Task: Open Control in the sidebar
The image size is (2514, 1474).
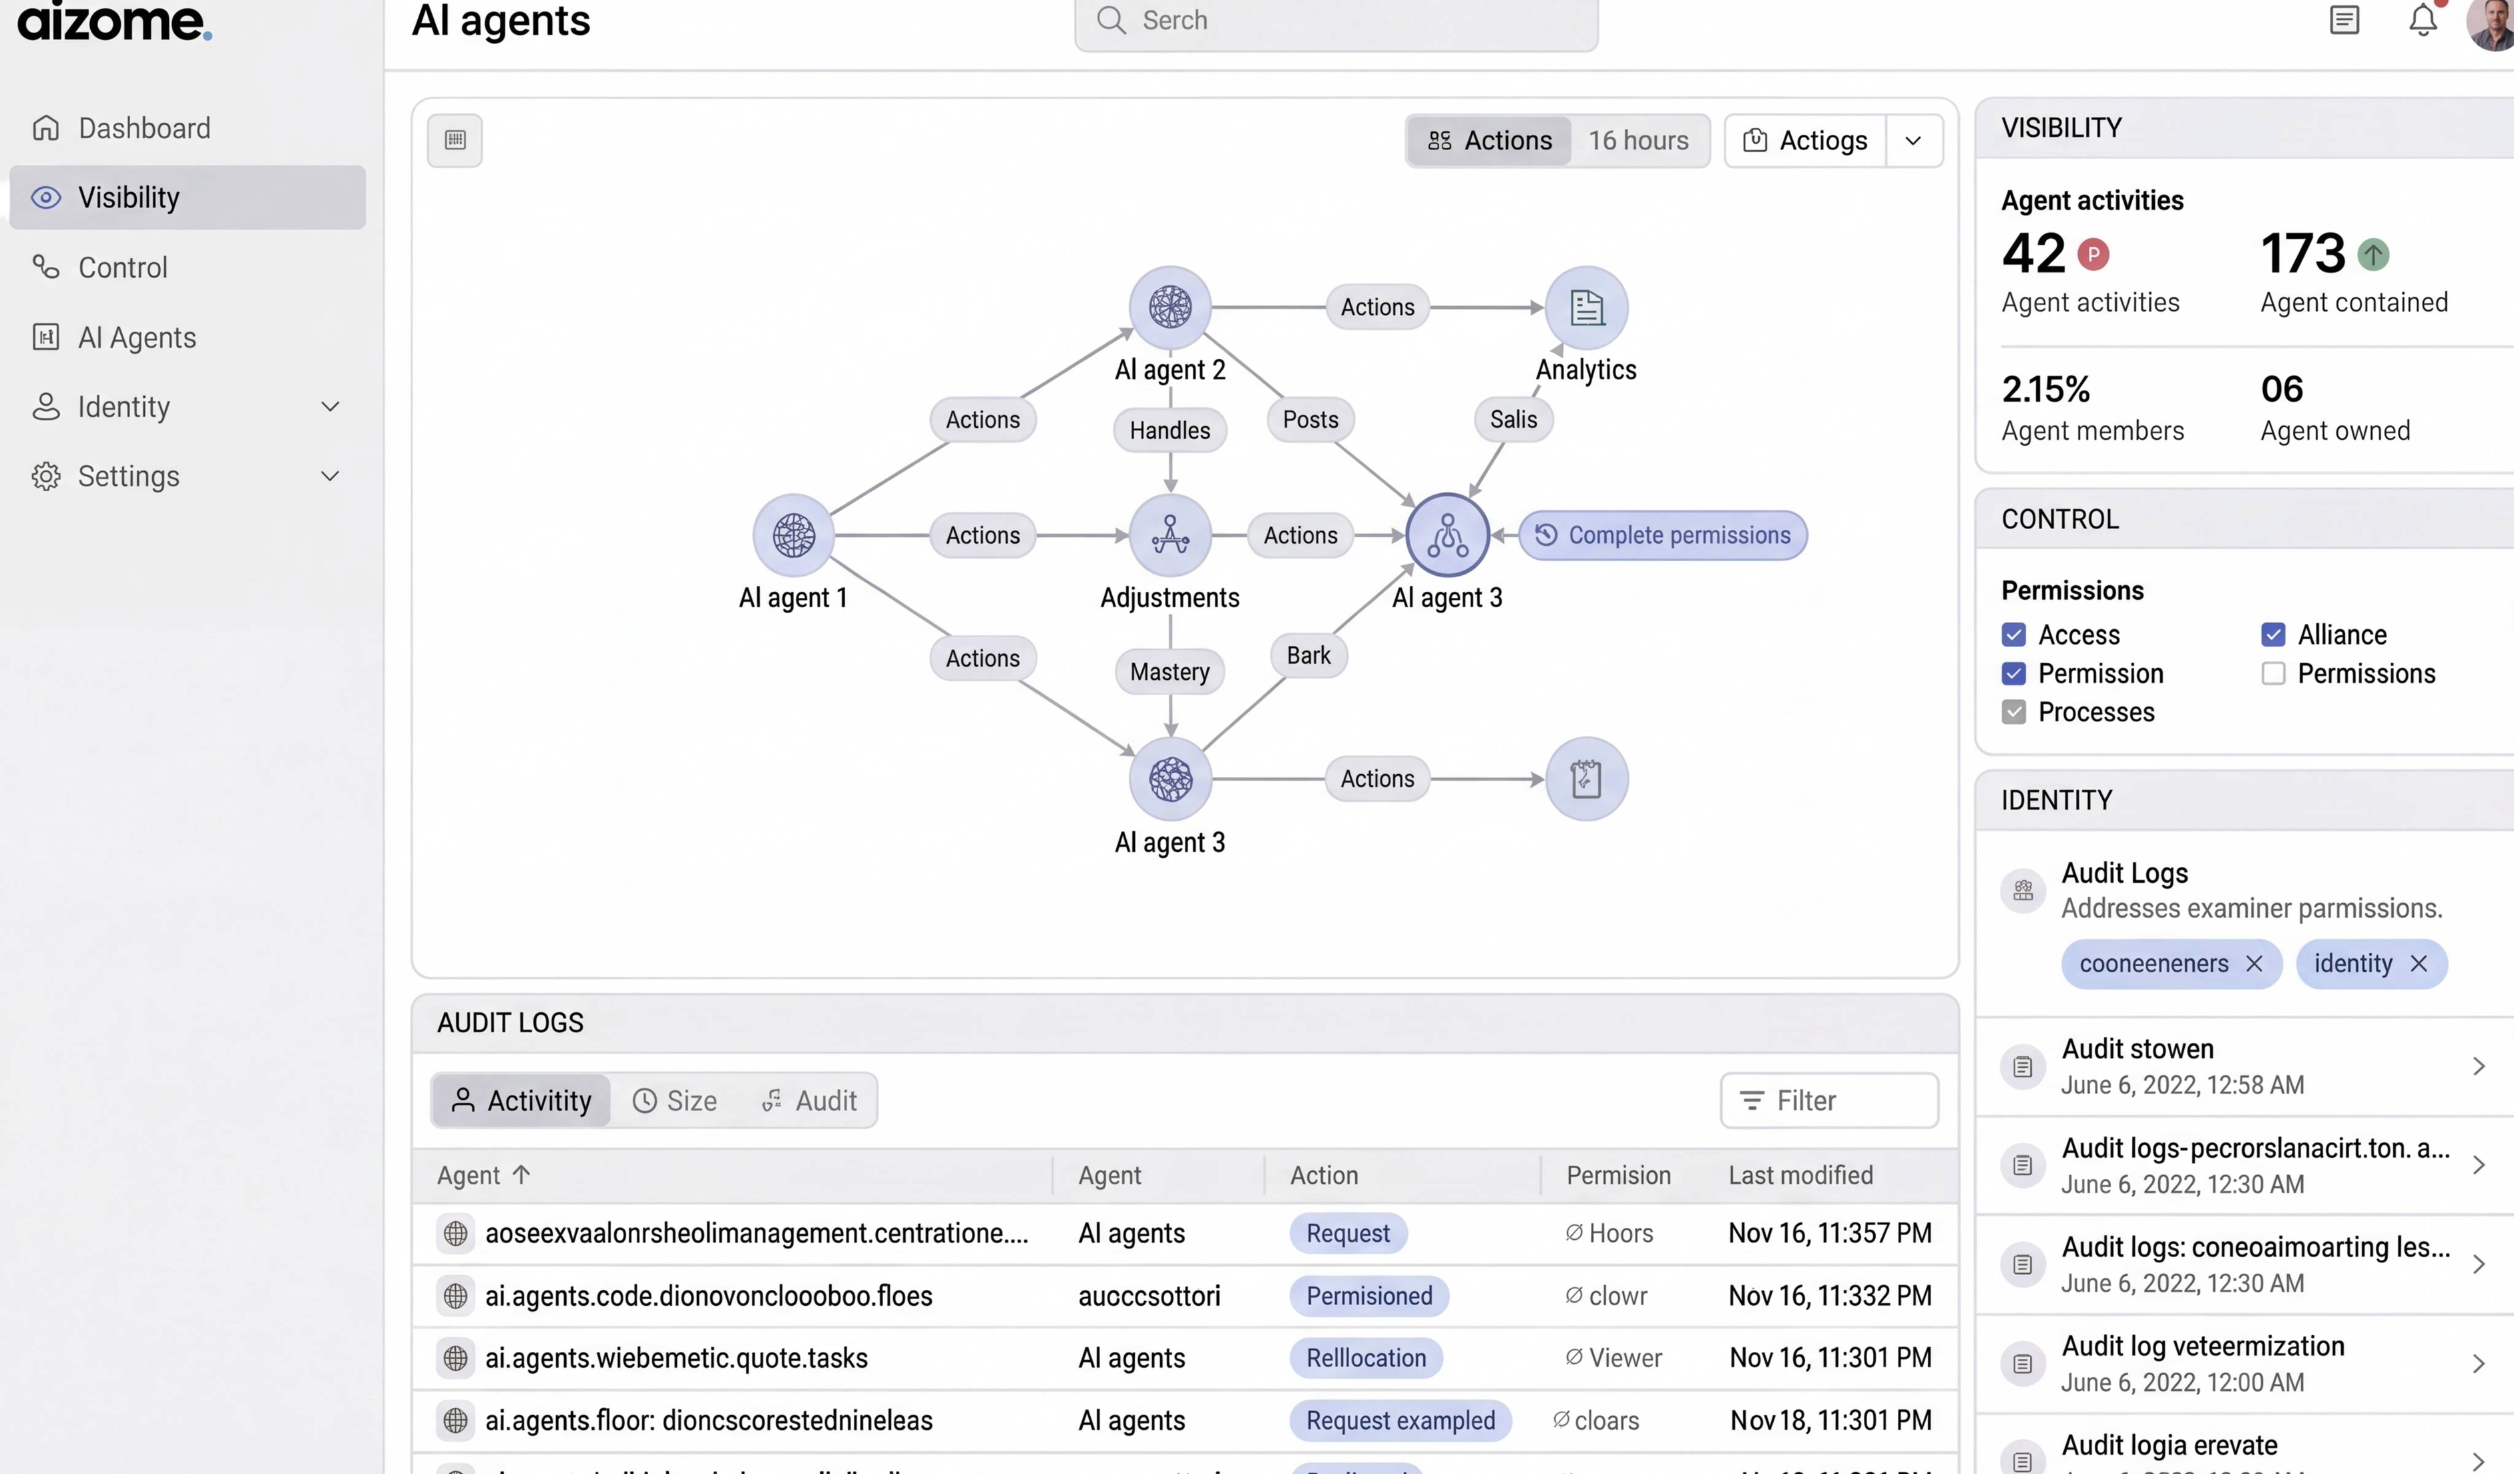Action: tap(123, 267)
